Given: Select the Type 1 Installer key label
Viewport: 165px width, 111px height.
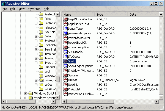Looking at the screenshot, I should [x=50, y=63].
